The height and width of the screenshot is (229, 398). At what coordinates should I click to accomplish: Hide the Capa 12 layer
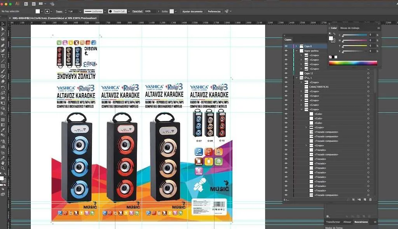286,73
